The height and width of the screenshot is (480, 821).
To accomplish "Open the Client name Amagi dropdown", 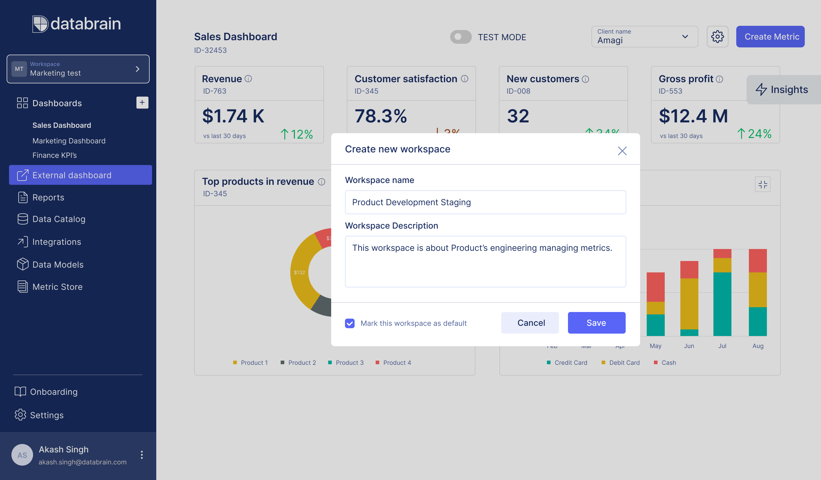I will click(x=644, y=37).
